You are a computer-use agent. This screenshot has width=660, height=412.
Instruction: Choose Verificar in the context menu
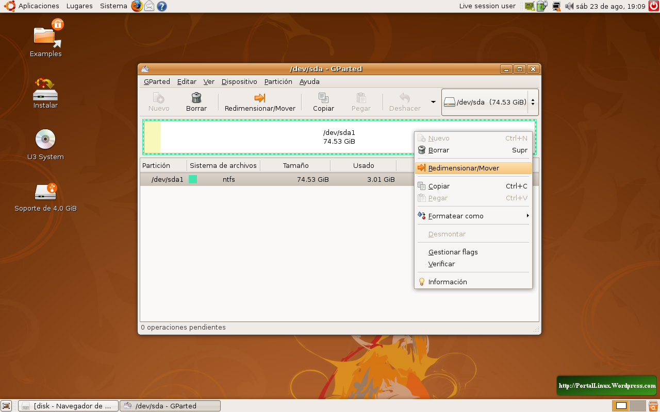pos(473,264)
